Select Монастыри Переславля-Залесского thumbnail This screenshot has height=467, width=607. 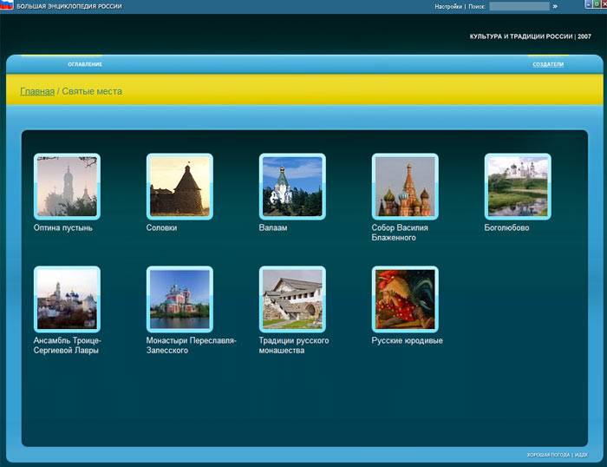tap(179, 299)
